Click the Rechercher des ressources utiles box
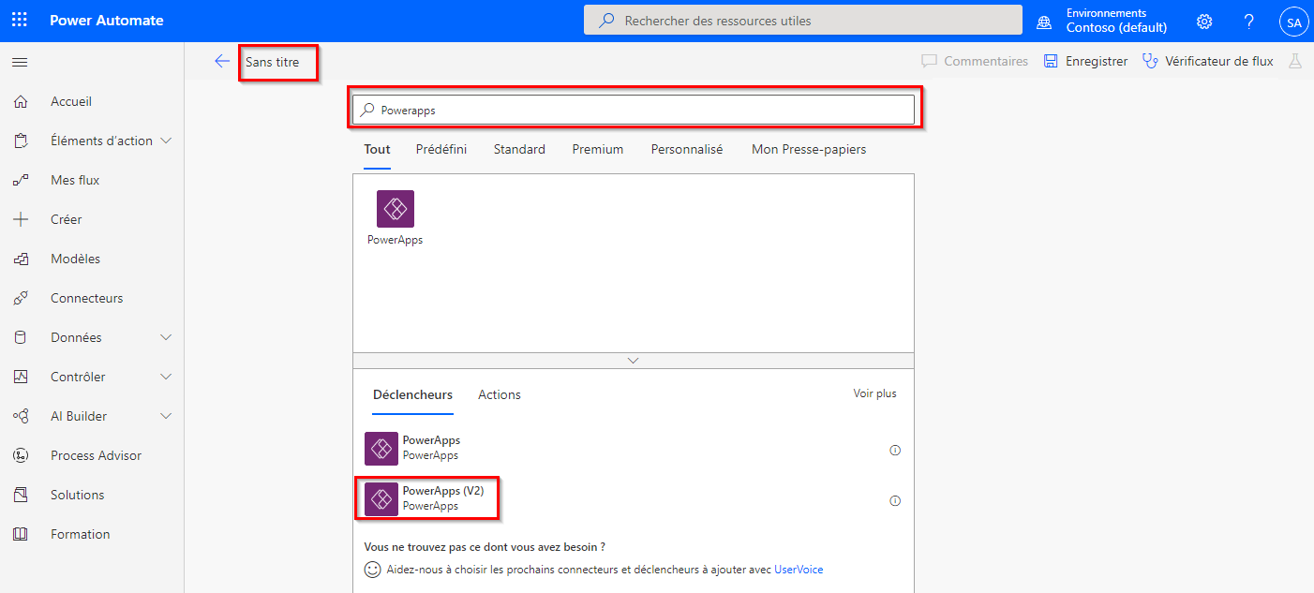The width and height of the screenshot is (1314, 593). (x=803, y=21)
